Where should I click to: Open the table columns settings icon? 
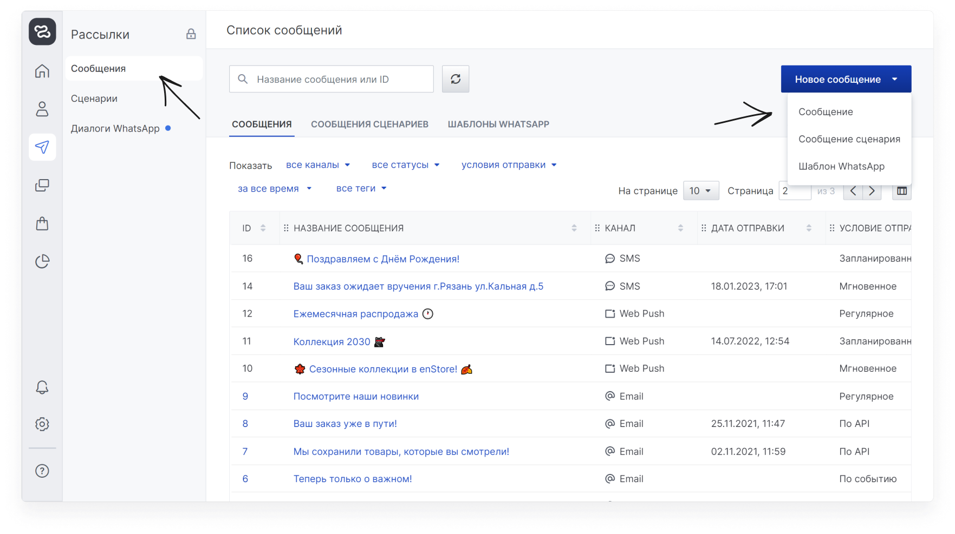point(902,191)
